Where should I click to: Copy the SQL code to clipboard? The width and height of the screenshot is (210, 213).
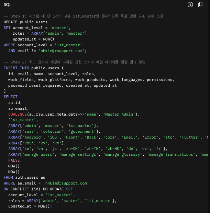tap(200, 5)
